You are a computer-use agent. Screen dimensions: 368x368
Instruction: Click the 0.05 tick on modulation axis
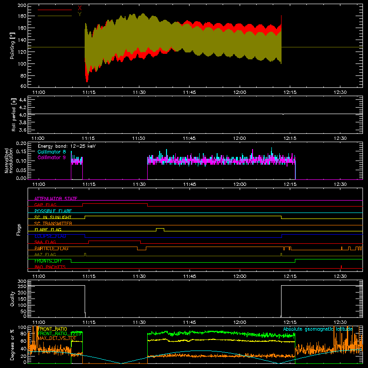[x=21, y=170]
